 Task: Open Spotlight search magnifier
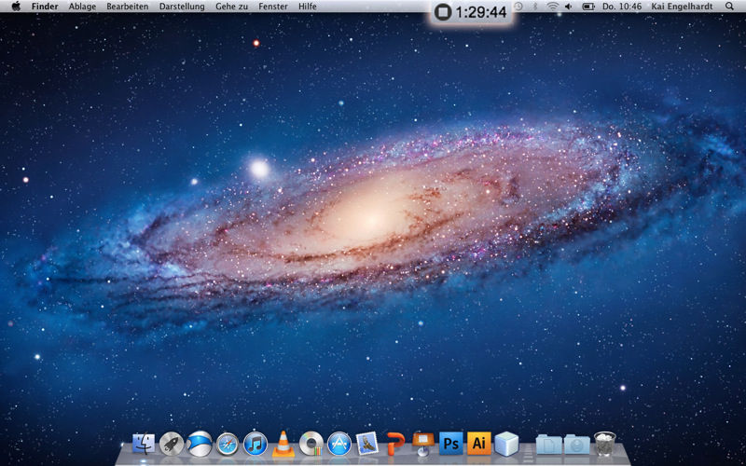[x=729, y=7]
